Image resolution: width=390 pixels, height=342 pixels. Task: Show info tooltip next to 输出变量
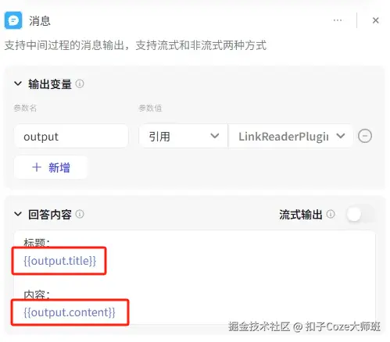coord(80,84)
